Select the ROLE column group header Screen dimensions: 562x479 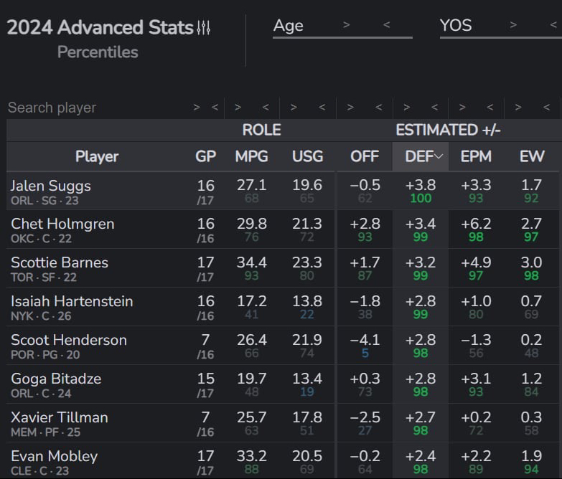coord(261,131)
